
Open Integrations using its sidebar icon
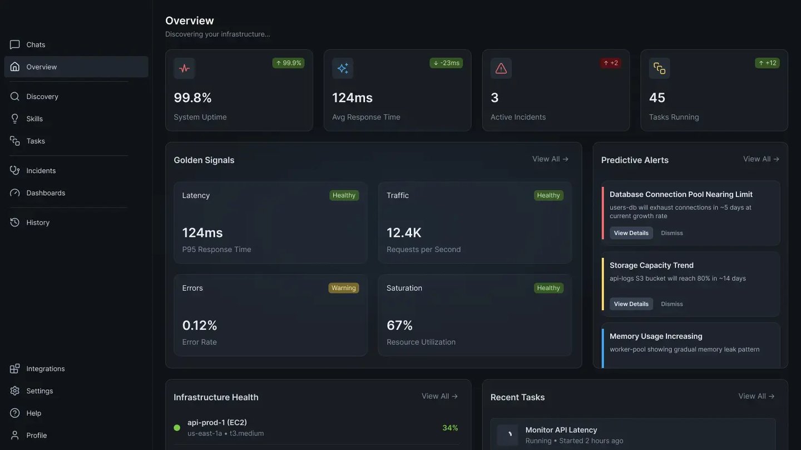coord(15,369)
